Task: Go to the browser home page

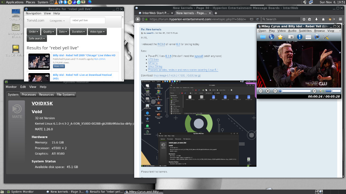Action: [323, 19]
